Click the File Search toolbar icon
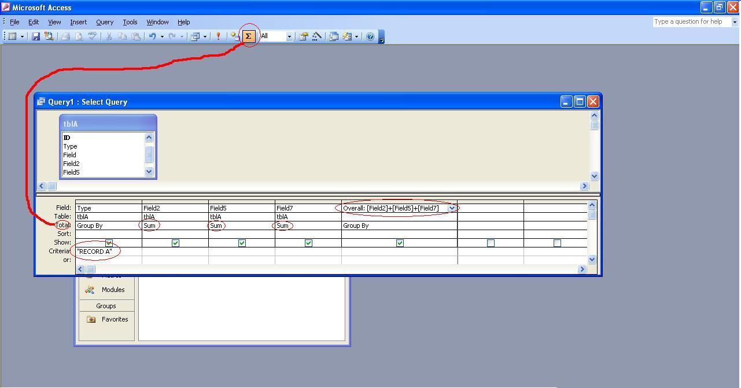Viewport: 741px width, 388px height. click(49, 36)
